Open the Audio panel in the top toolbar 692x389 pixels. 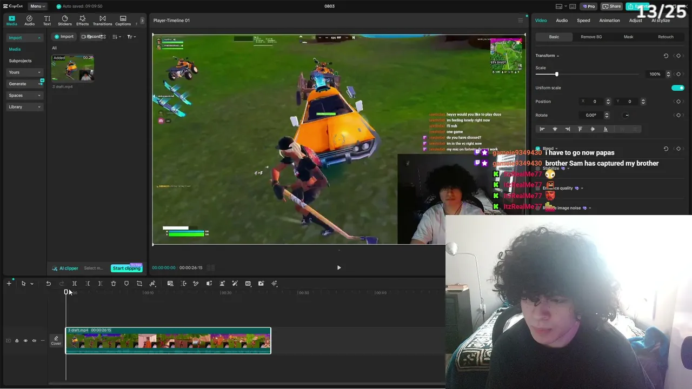pyautogui.click(x=29, y=21)
